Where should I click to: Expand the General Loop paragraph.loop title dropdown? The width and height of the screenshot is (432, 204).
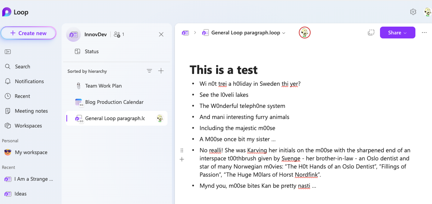coord(284,33)
